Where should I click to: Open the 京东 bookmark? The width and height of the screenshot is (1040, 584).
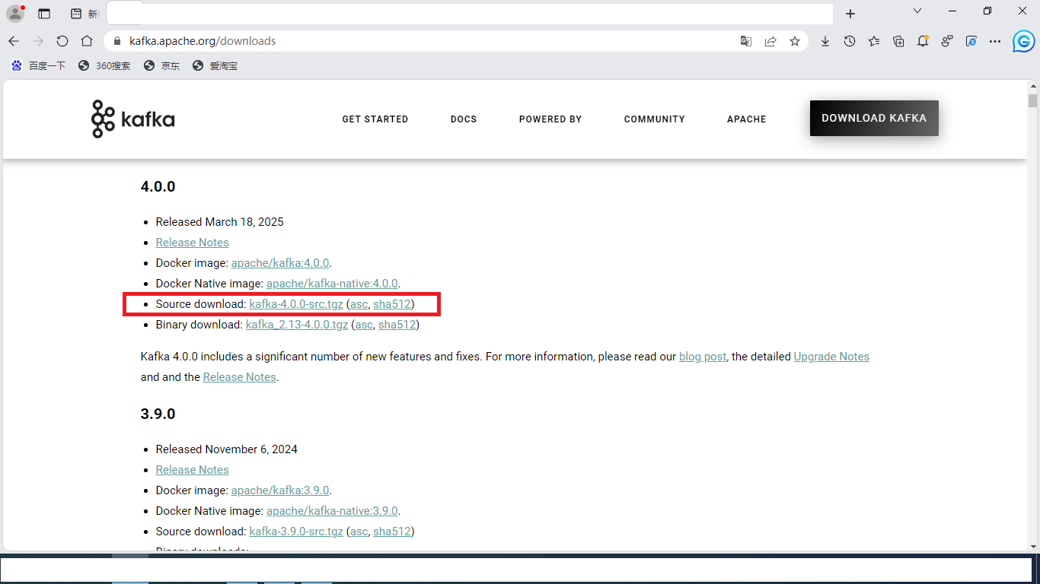(161, 66)
